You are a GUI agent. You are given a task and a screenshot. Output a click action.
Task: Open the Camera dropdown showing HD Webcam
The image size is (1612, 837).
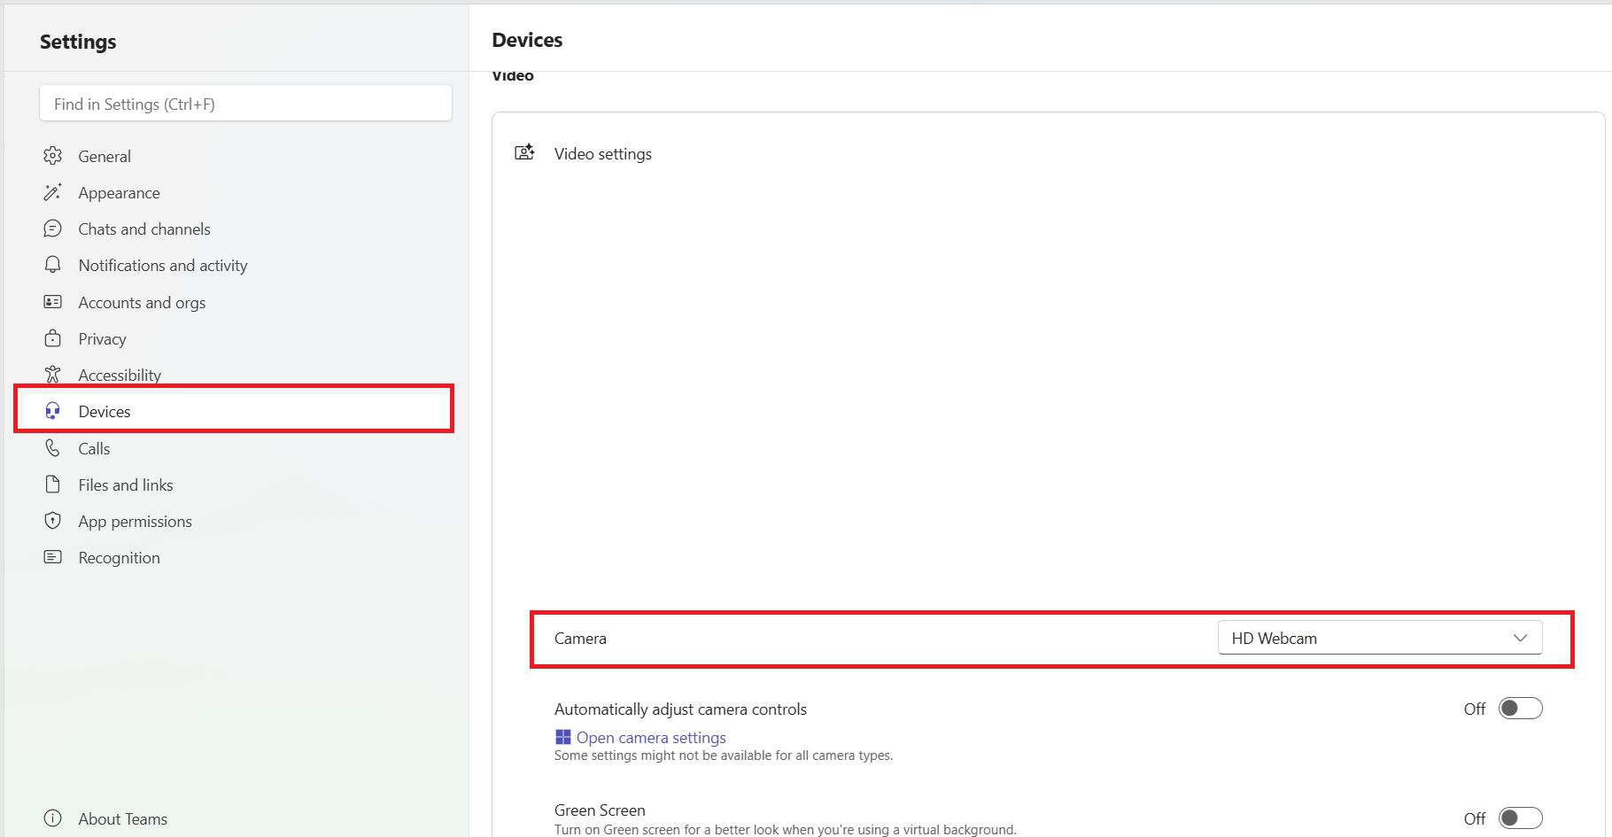[x=1380, y=638]
